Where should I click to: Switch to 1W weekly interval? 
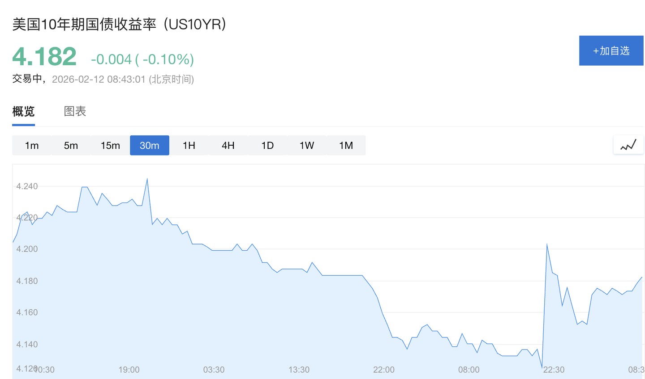(307, 145)
